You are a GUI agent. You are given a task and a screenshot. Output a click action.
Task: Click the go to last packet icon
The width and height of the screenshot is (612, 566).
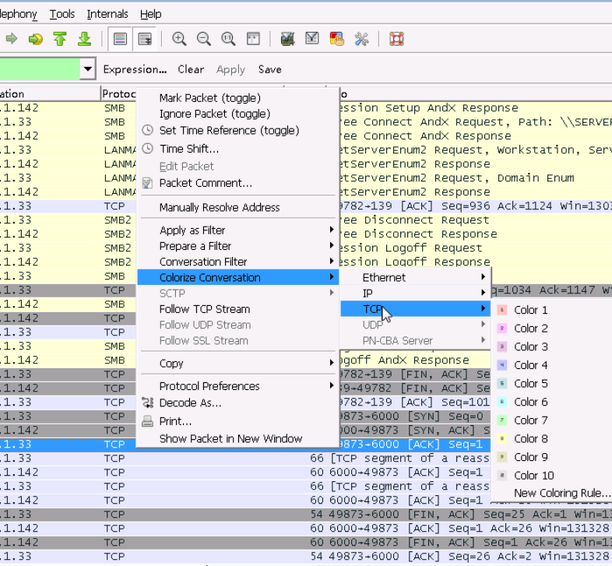84,39
